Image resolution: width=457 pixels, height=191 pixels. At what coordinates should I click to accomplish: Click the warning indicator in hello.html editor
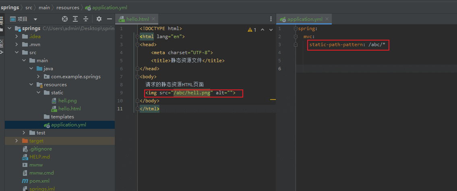[252, 30]
